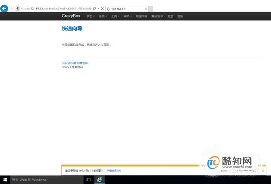
Task: Click the 向导设置已经完成 message text
Action: pyautogui.click(x=86, y=45)
